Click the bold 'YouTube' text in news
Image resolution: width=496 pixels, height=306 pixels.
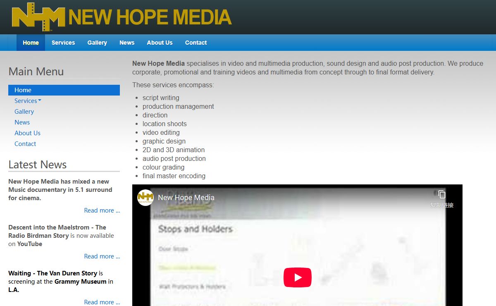click(x=30, y=244)
